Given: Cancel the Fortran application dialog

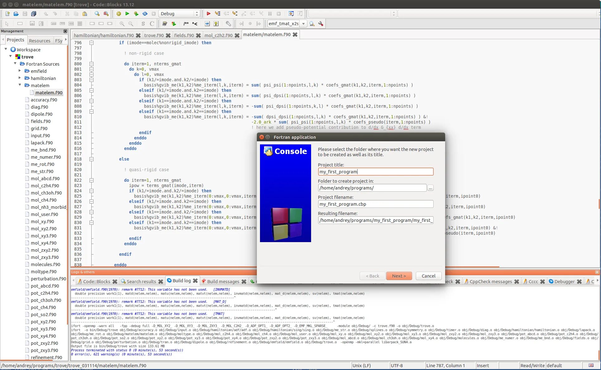Looking at the screenshot, I should tap(428, 276).
